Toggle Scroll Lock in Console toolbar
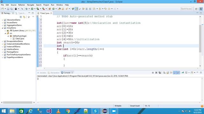Screen dimensions: 204x114 pyautogui.click(x=168, y=73)
